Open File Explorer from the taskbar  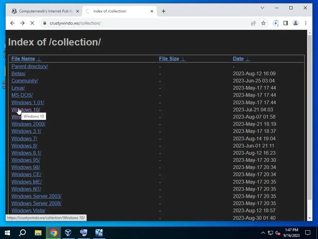click(x=38, y=233)
